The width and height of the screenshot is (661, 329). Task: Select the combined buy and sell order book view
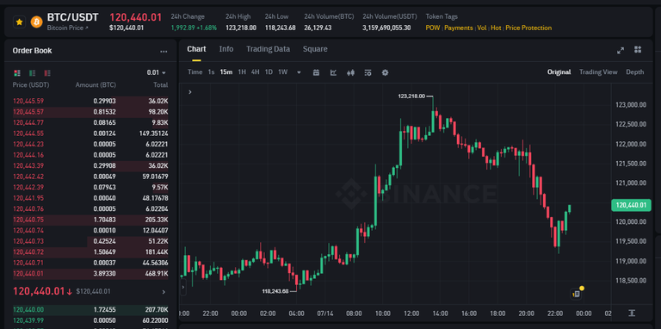pos(17,73)
